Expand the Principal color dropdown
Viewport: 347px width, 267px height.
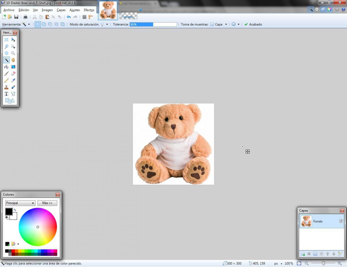pos(20,203)
